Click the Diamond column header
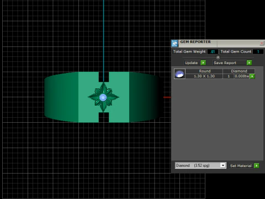 point(239,71)
